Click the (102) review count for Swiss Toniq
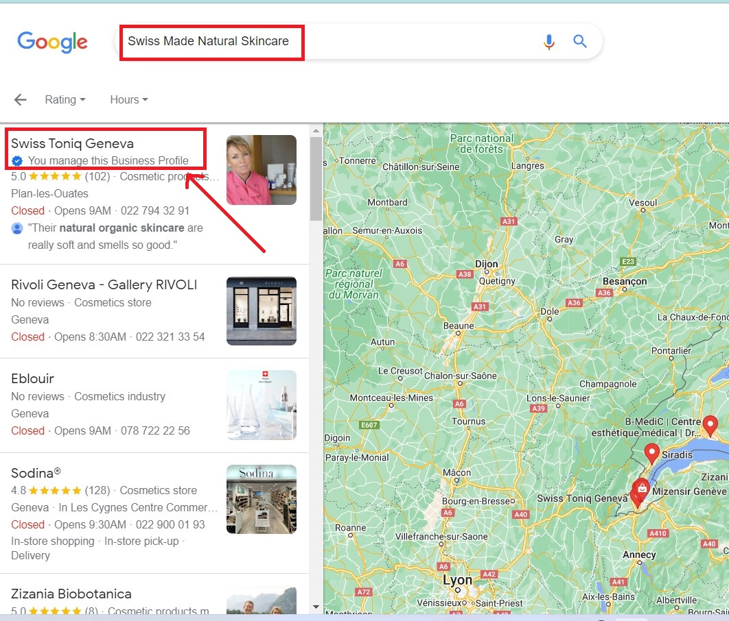The image size is (729, 621). pyautogui.click(x=97, y=176)
